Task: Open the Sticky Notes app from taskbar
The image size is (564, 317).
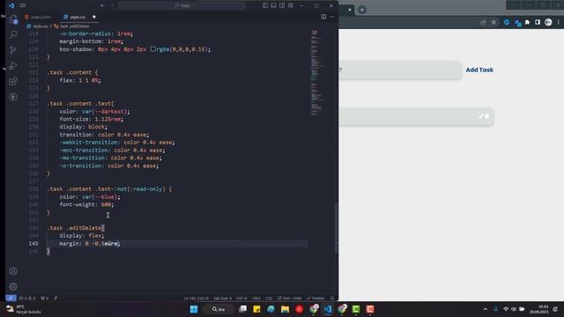Action: 256,309
